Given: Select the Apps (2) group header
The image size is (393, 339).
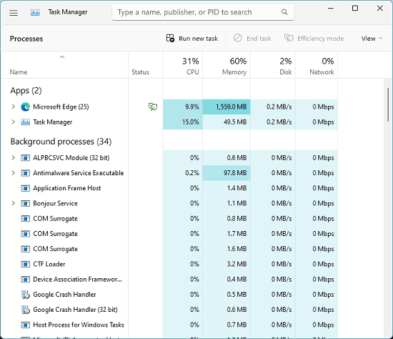Looking at the screenshot, I should (26, 91).
